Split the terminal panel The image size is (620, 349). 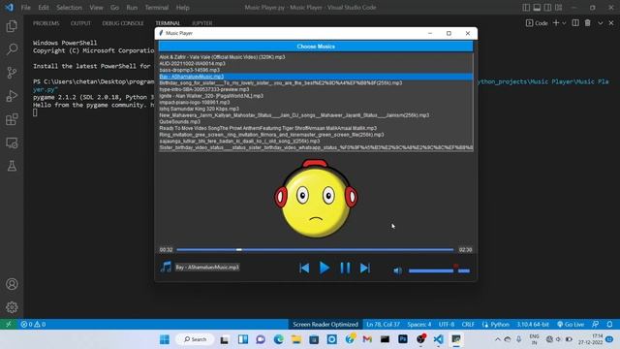(575, 23)
